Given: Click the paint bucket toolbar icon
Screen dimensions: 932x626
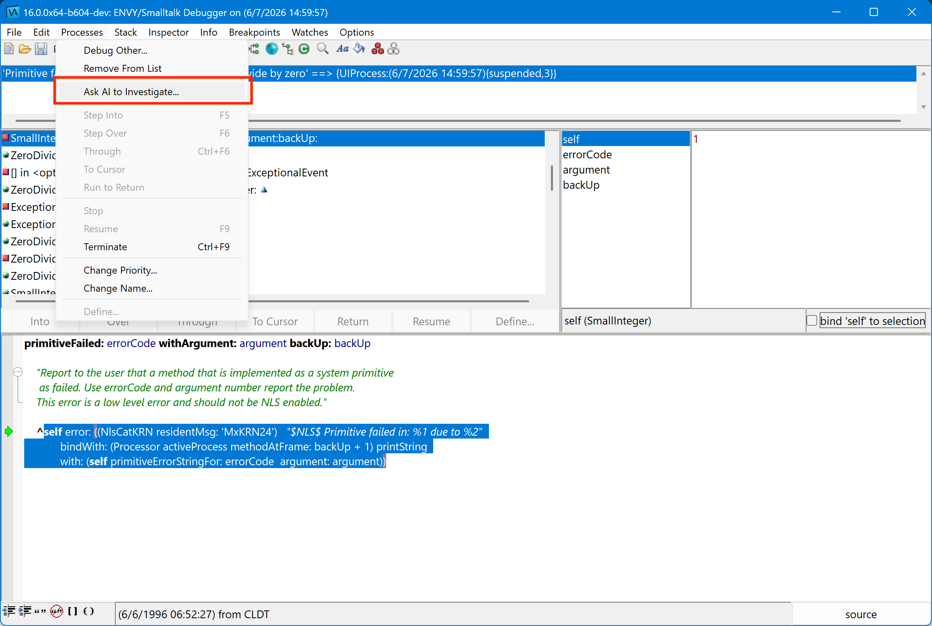Looking at the screenshot, I should [x=359, y=49].
